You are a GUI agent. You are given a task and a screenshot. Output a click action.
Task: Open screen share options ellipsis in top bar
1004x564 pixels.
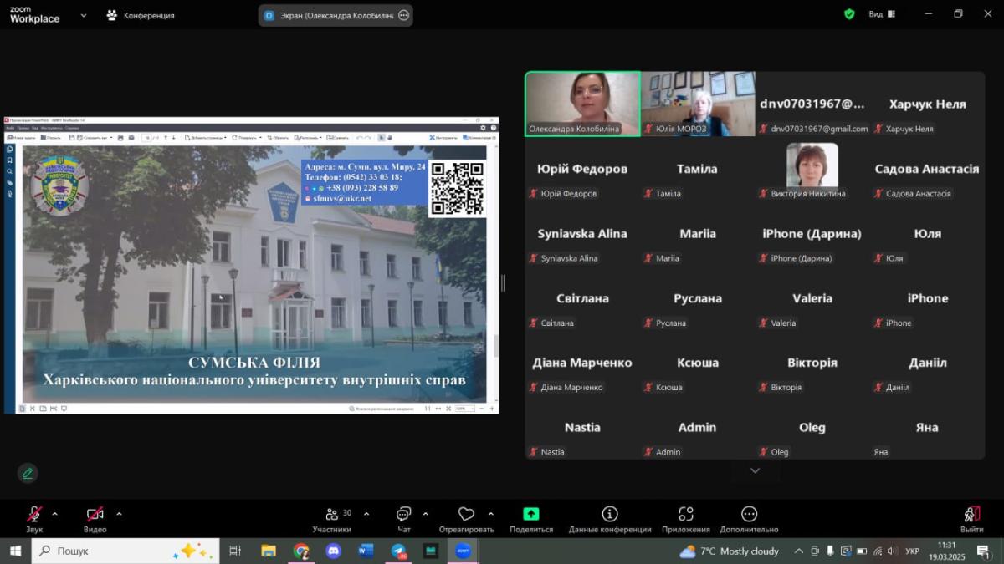[x=404, y=15]
